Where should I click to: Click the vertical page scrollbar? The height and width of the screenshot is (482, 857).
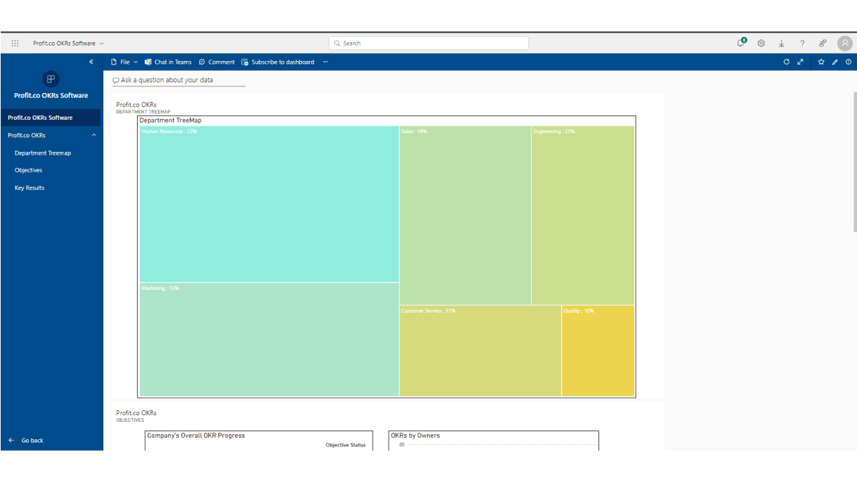[x=854, y=162]
